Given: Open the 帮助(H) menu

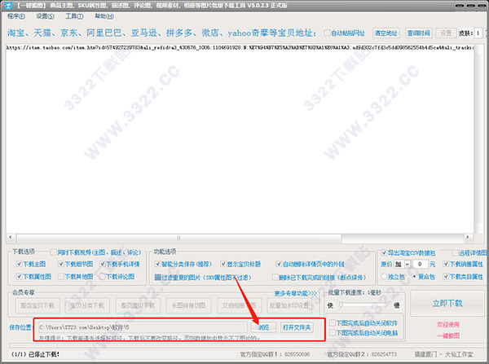Looking at the screenshot, I should (104, 16).
